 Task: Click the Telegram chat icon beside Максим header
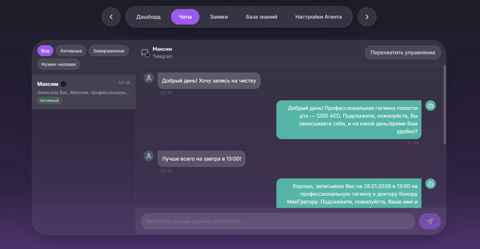click(x=145, y=53)
